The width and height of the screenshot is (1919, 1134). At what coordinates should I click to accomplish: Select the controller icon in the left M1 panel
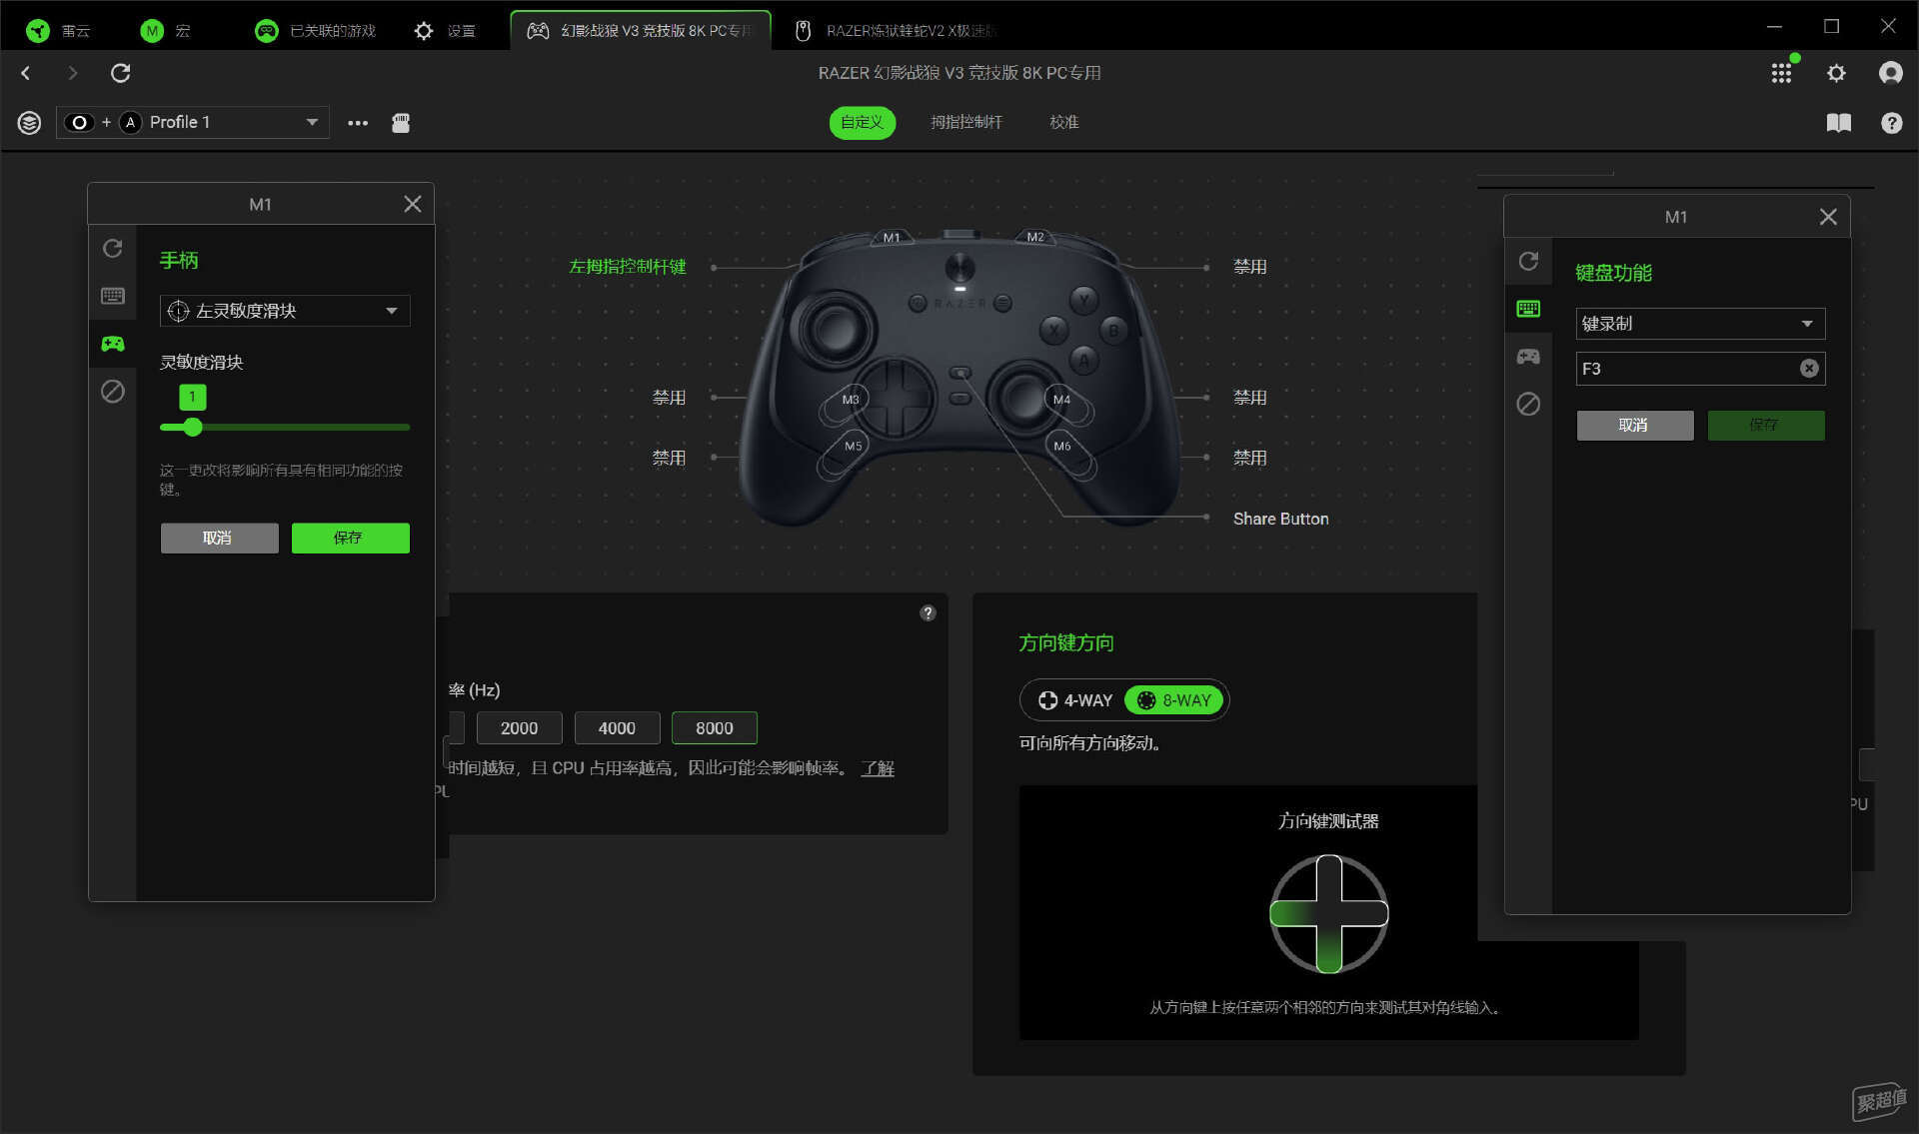click(113, 344)
